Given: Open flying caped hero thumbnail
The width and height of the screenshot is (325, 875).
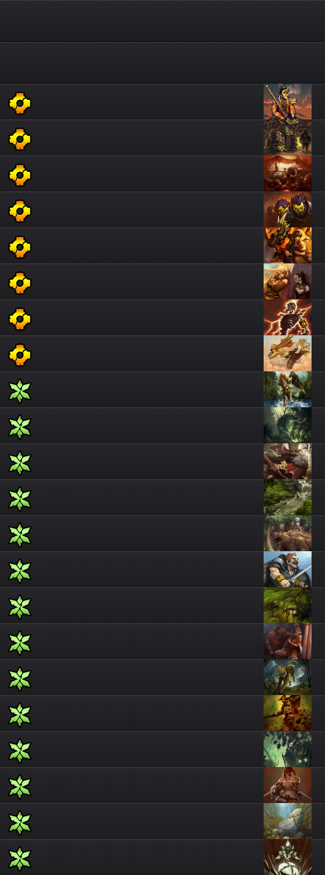Looking at the screenshot, I should [x=288, y=354].
